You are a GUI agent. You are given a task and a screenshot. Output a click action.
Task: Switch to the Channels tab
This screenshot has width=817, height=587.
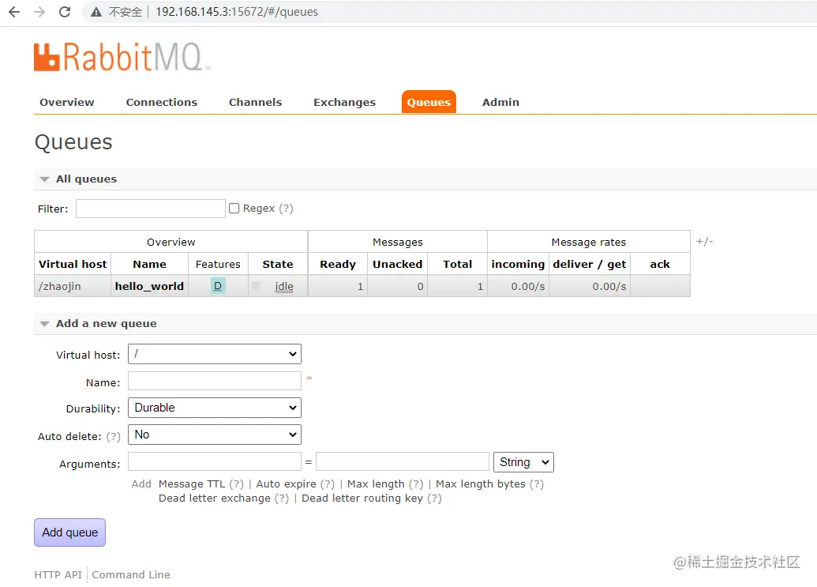255,102
